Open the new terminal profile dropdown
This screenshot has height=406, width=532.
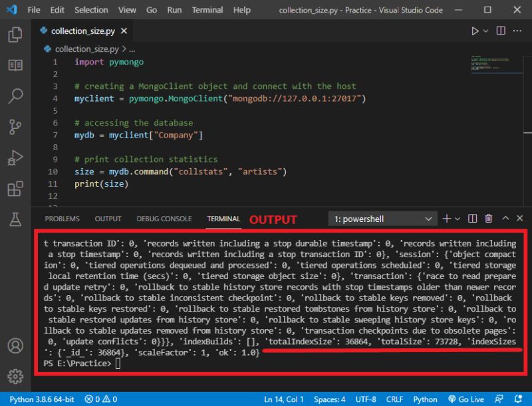coord(456,219)
